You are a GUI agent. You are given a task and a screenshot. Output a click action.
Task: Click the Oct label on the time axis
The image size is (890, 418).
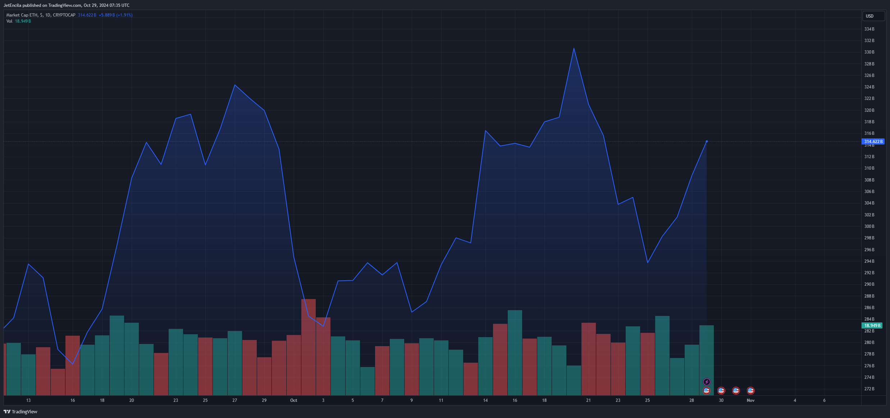[x=293, y=400]
